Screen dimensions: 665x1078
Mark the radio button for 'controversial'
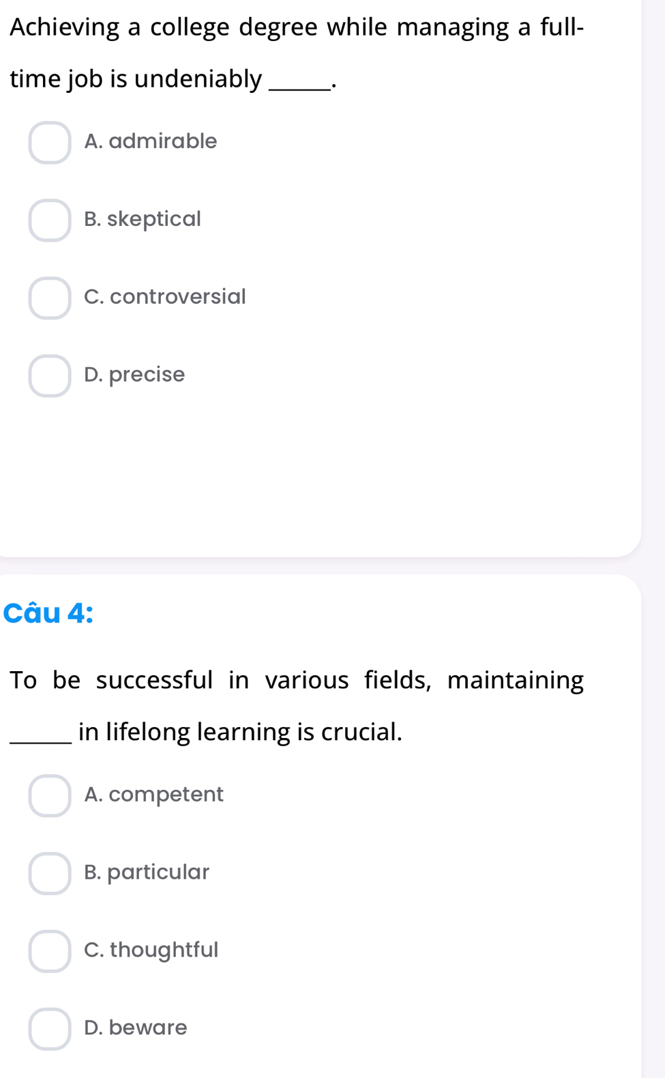[50, 298]
